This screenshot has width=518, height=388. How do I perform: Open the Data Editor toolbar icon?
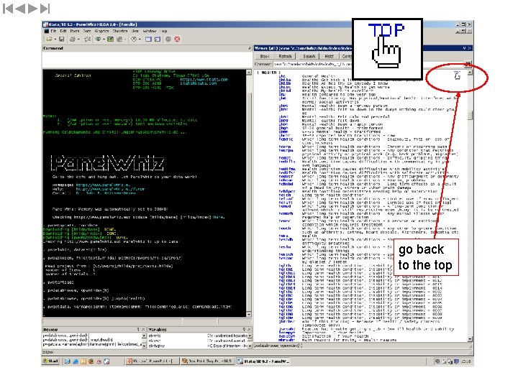point(148,40)
